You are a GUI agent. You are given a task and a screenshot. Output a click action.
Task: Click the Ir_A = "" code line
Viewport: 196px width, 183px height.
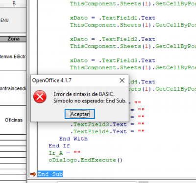click(65, 153)
